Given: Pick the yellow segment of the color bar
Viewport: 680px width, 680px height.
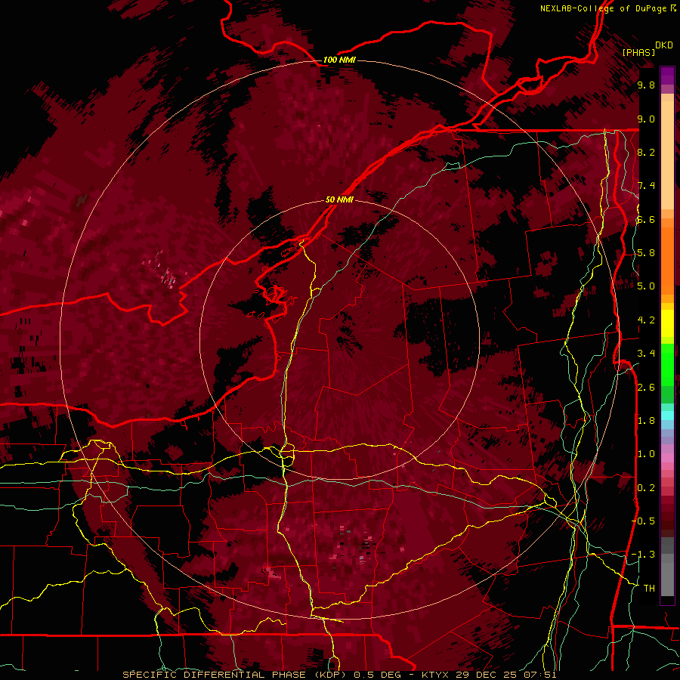Looking at the screenshot, I should (x=667, y=323).
